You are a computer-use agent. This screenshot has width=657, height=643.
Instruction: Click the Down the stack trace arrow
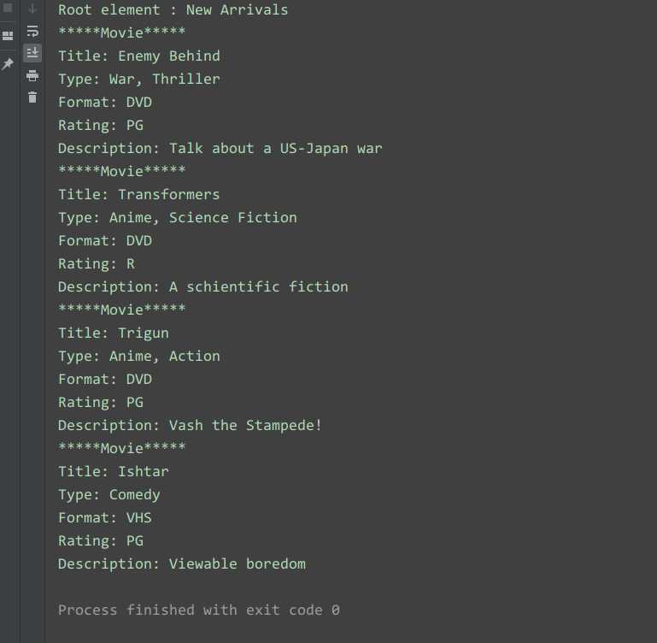[32, 7]
